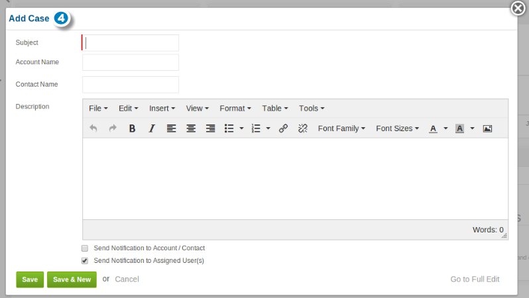This screenshot has height=298, width=529.
Task: Click the Contact Name field
Action: click(x=131, y=85)
